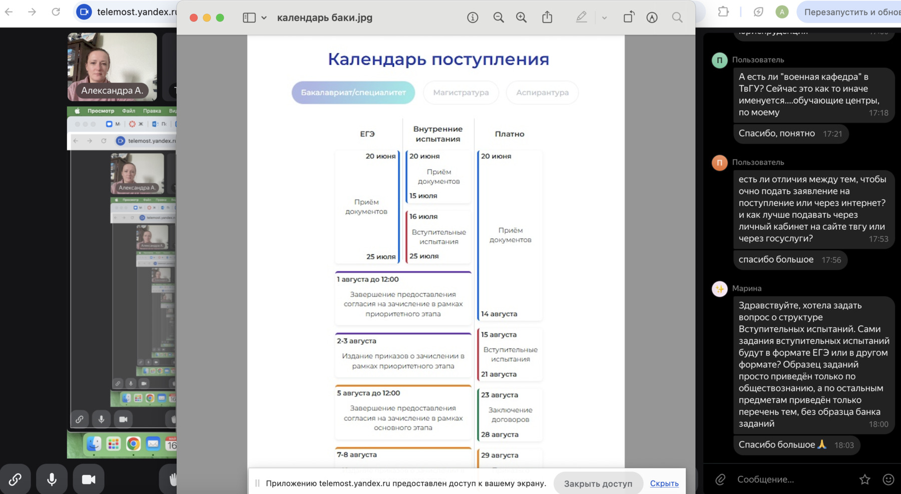The width and height of the screenshot is (901, 494).
Task: Open Правка menu in shared screen
Action: coord(152,111)
